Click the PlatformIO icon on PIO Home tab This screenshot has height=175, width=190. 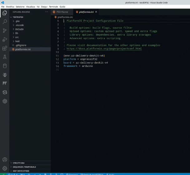(x=54, y=12)
